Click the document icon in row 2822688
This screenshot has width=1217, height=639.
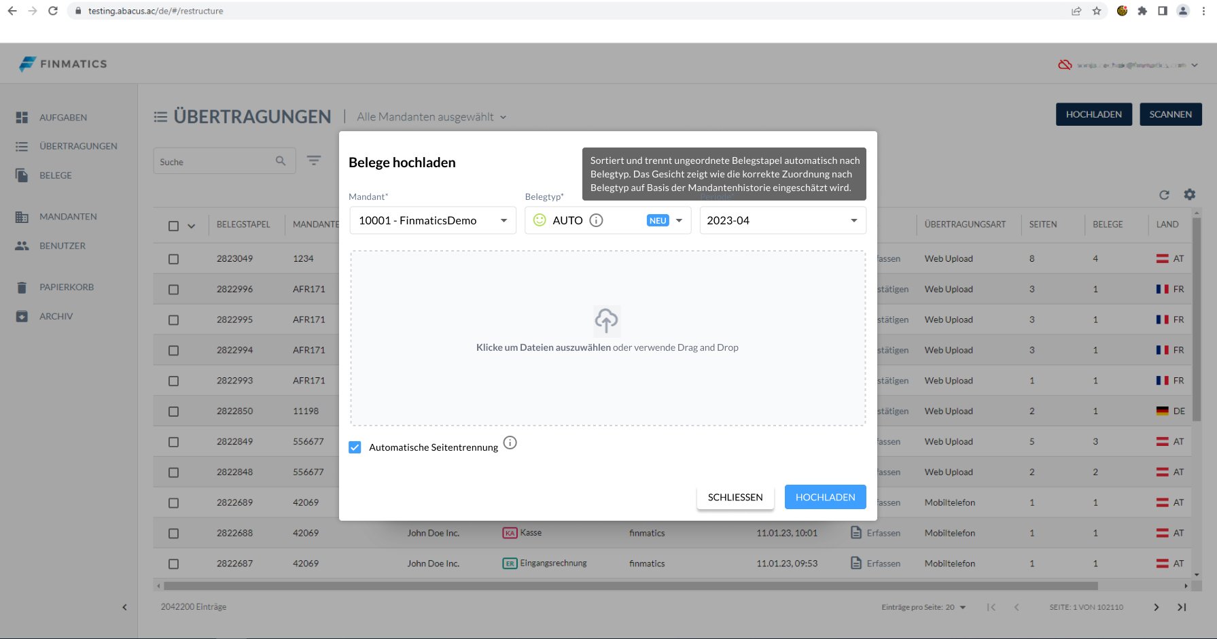856,532
